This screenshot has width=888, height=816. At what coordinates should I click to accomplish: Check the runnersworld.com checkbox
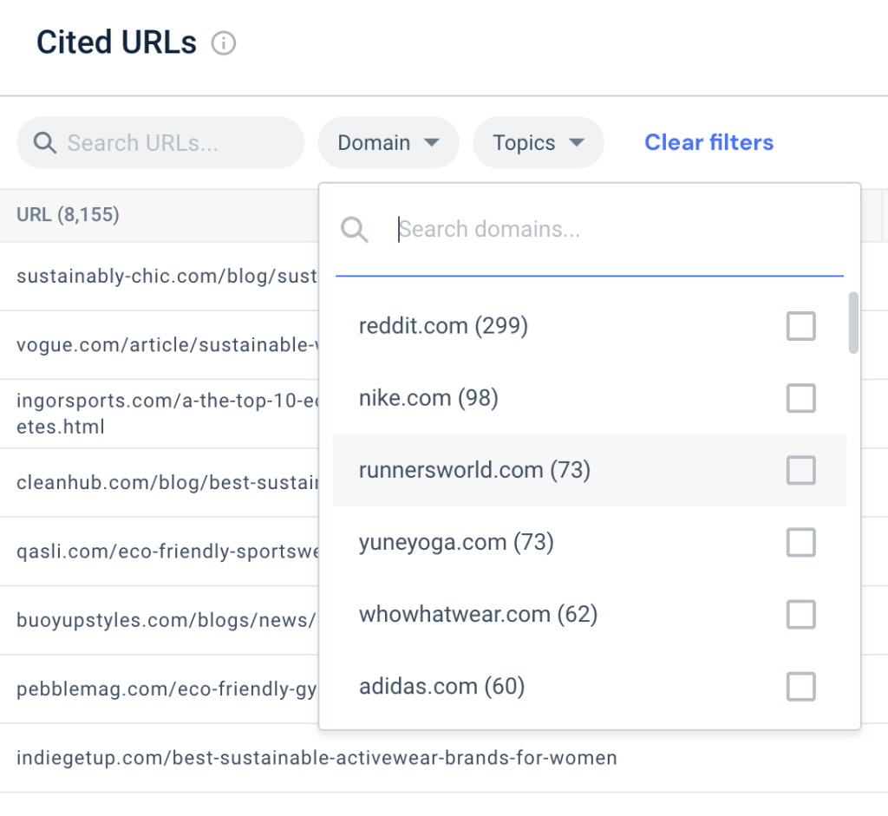tap(800, 470)
